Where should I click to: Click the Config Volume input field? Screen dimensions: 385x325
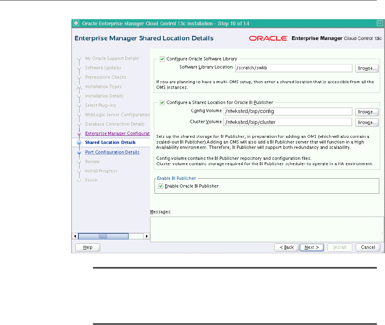pyautogui.click(x=288, y=111)
